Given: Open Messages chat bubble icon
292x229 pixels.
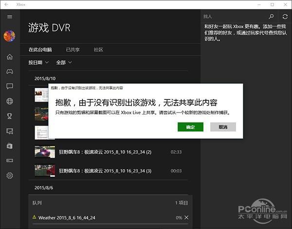Looking at the screenshot, I should [10, 86].
